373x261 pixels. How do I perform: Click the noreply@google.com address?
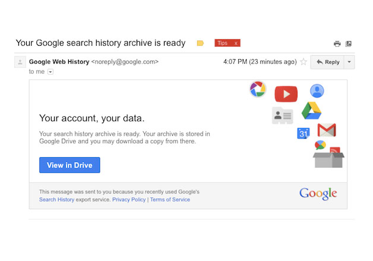click(125, 62)
